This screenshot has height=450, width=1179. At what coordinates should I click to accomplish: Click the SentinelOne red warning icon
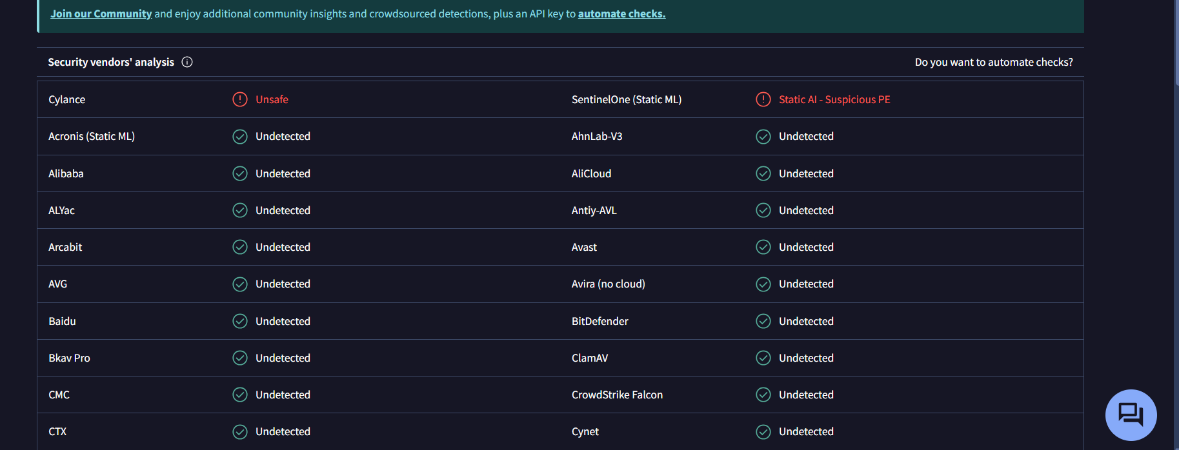(x=763, y=99)
